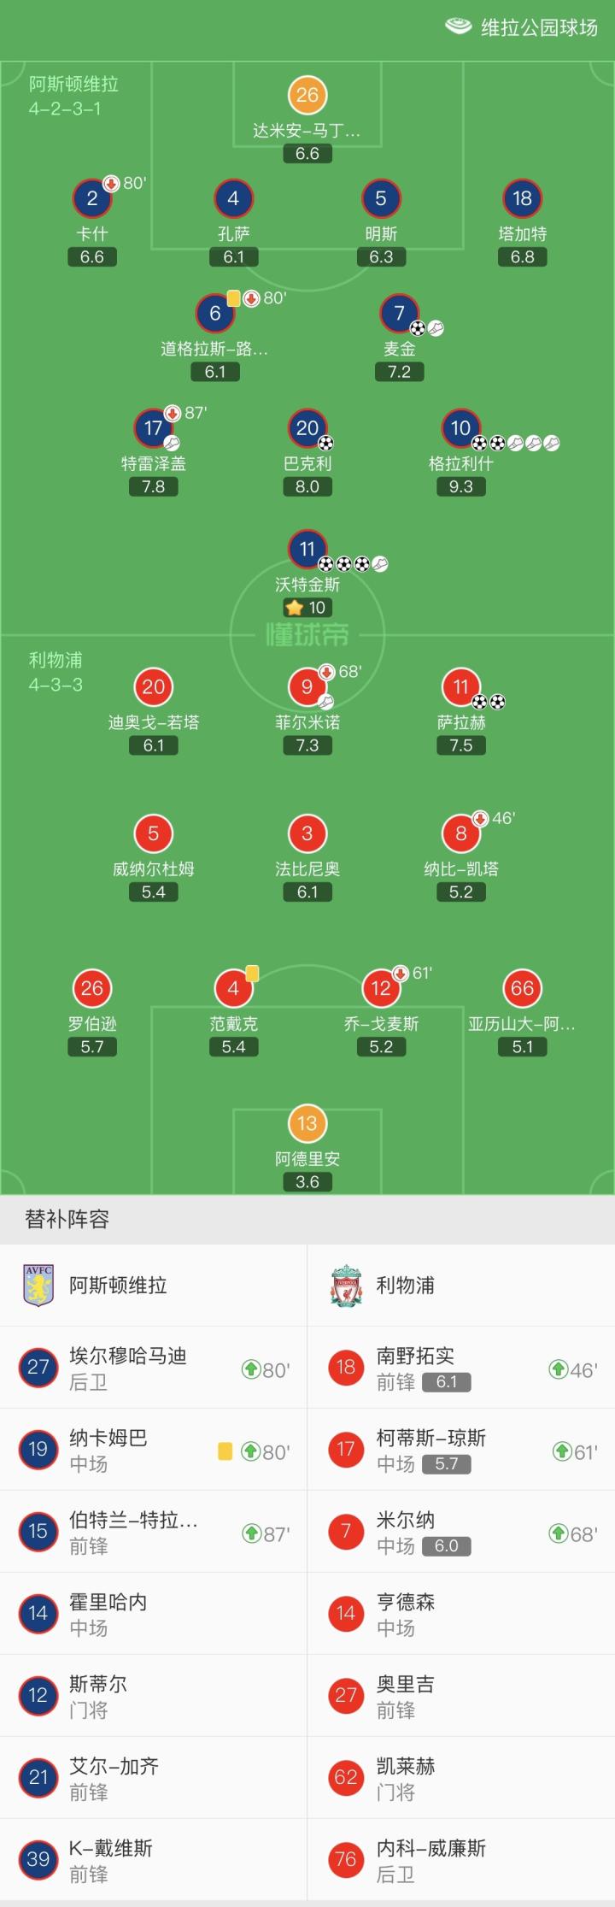The height and width of the screenshot is (1907, 615).
Task: Click the 9.3 rating under 格拉利什
Action: click(x=460, y=486)
